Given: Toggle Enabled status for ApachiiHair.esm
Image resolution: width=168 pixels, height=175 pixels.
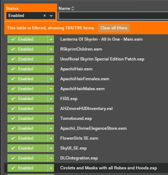Looking at the screenshot, I should 28,69.
